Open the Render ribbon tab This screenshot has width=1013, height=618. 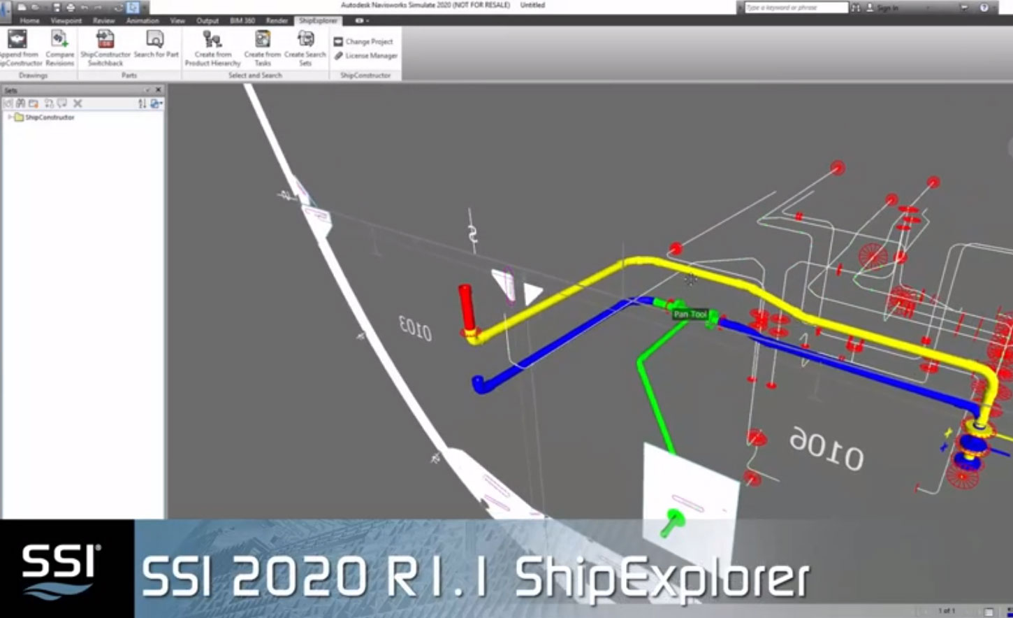(276, 21)
